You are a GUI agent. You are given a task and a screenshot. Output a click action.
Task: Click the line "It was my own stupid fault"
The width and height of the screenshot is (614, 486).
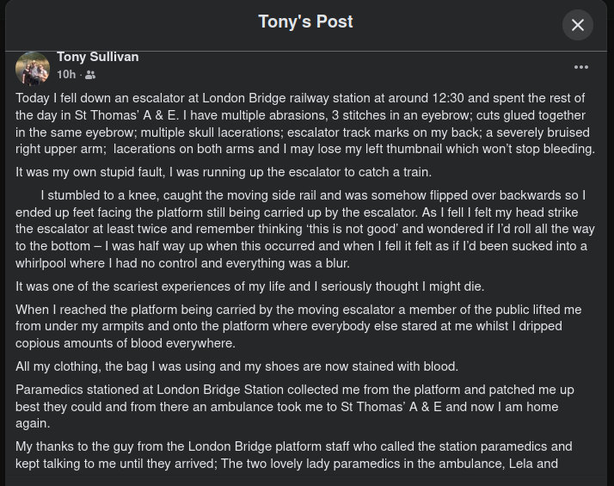(x=224, y=172)
